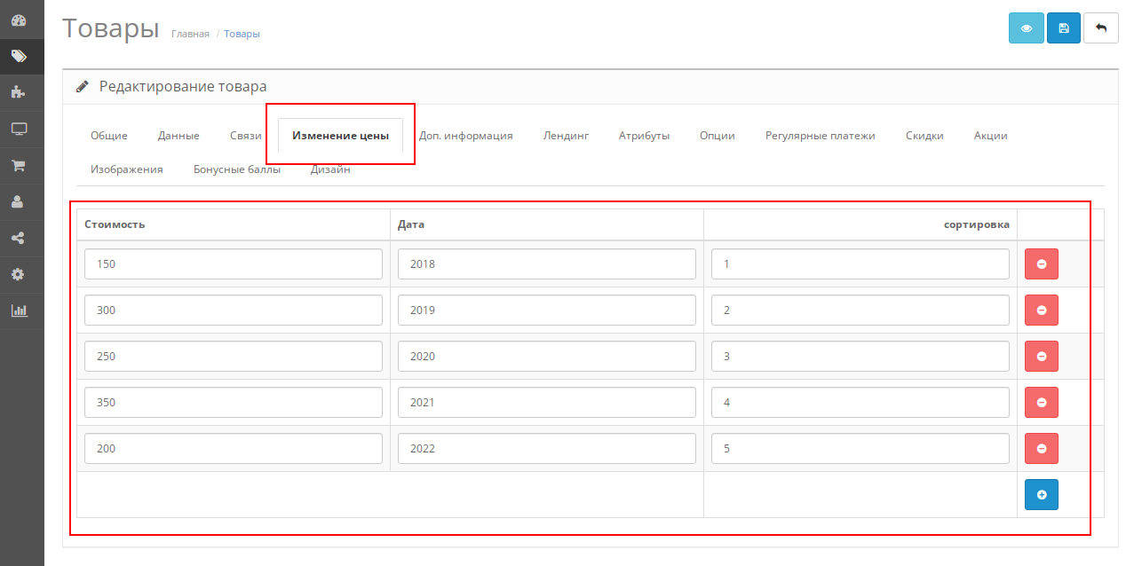This screenshot has height=566, width=1134.
Task: Go to the Изображения tab
Action: [127, 169]
